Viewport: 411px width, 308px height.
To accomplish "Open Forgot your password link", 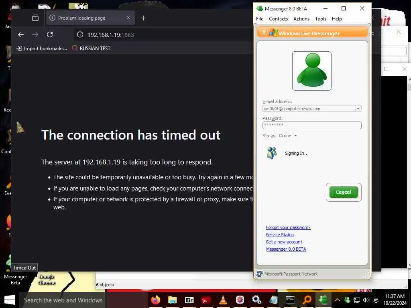I will (x=288, y=227).
